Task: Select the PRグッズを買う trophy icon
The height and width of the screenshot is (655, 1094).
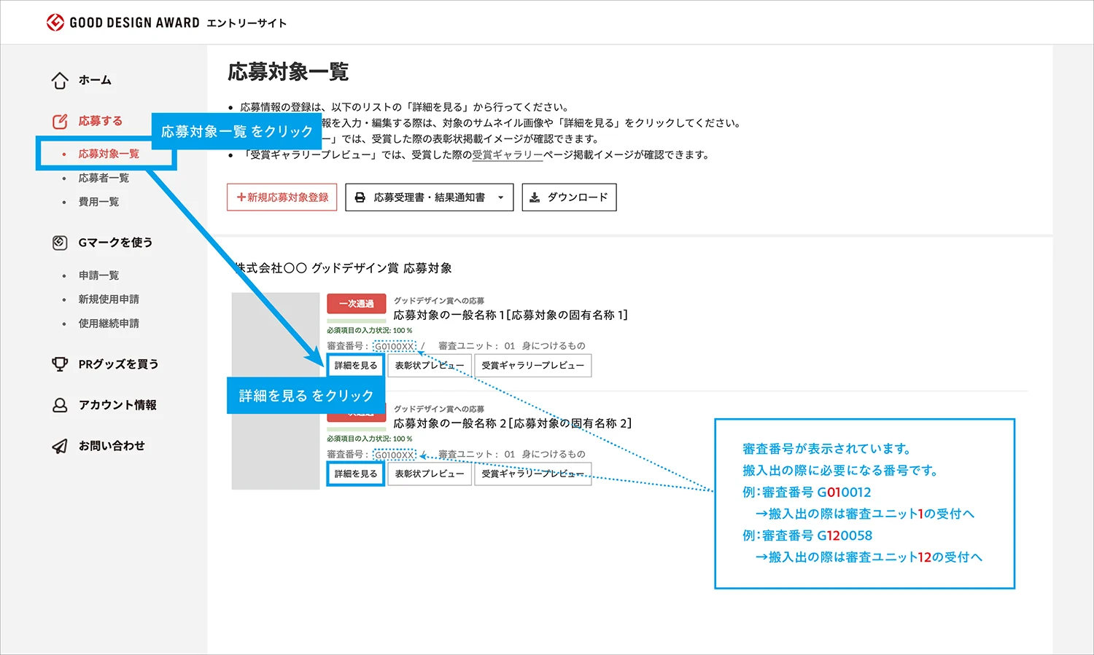Action: coord(59,364)
